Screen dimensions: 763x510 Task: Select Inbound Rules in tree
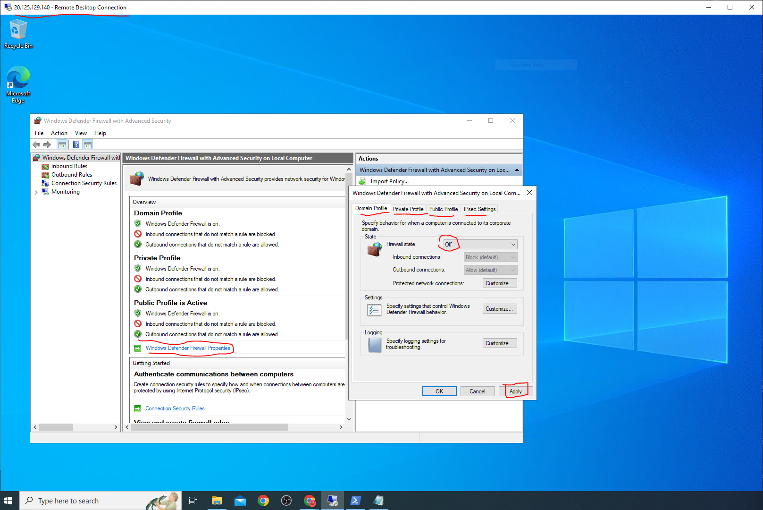(x=69, y=166)
